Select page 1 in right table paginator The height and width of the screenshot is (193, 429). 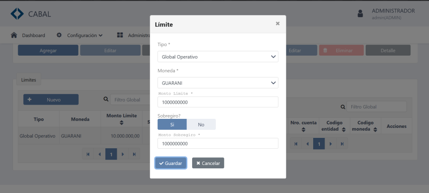[319, 144]
